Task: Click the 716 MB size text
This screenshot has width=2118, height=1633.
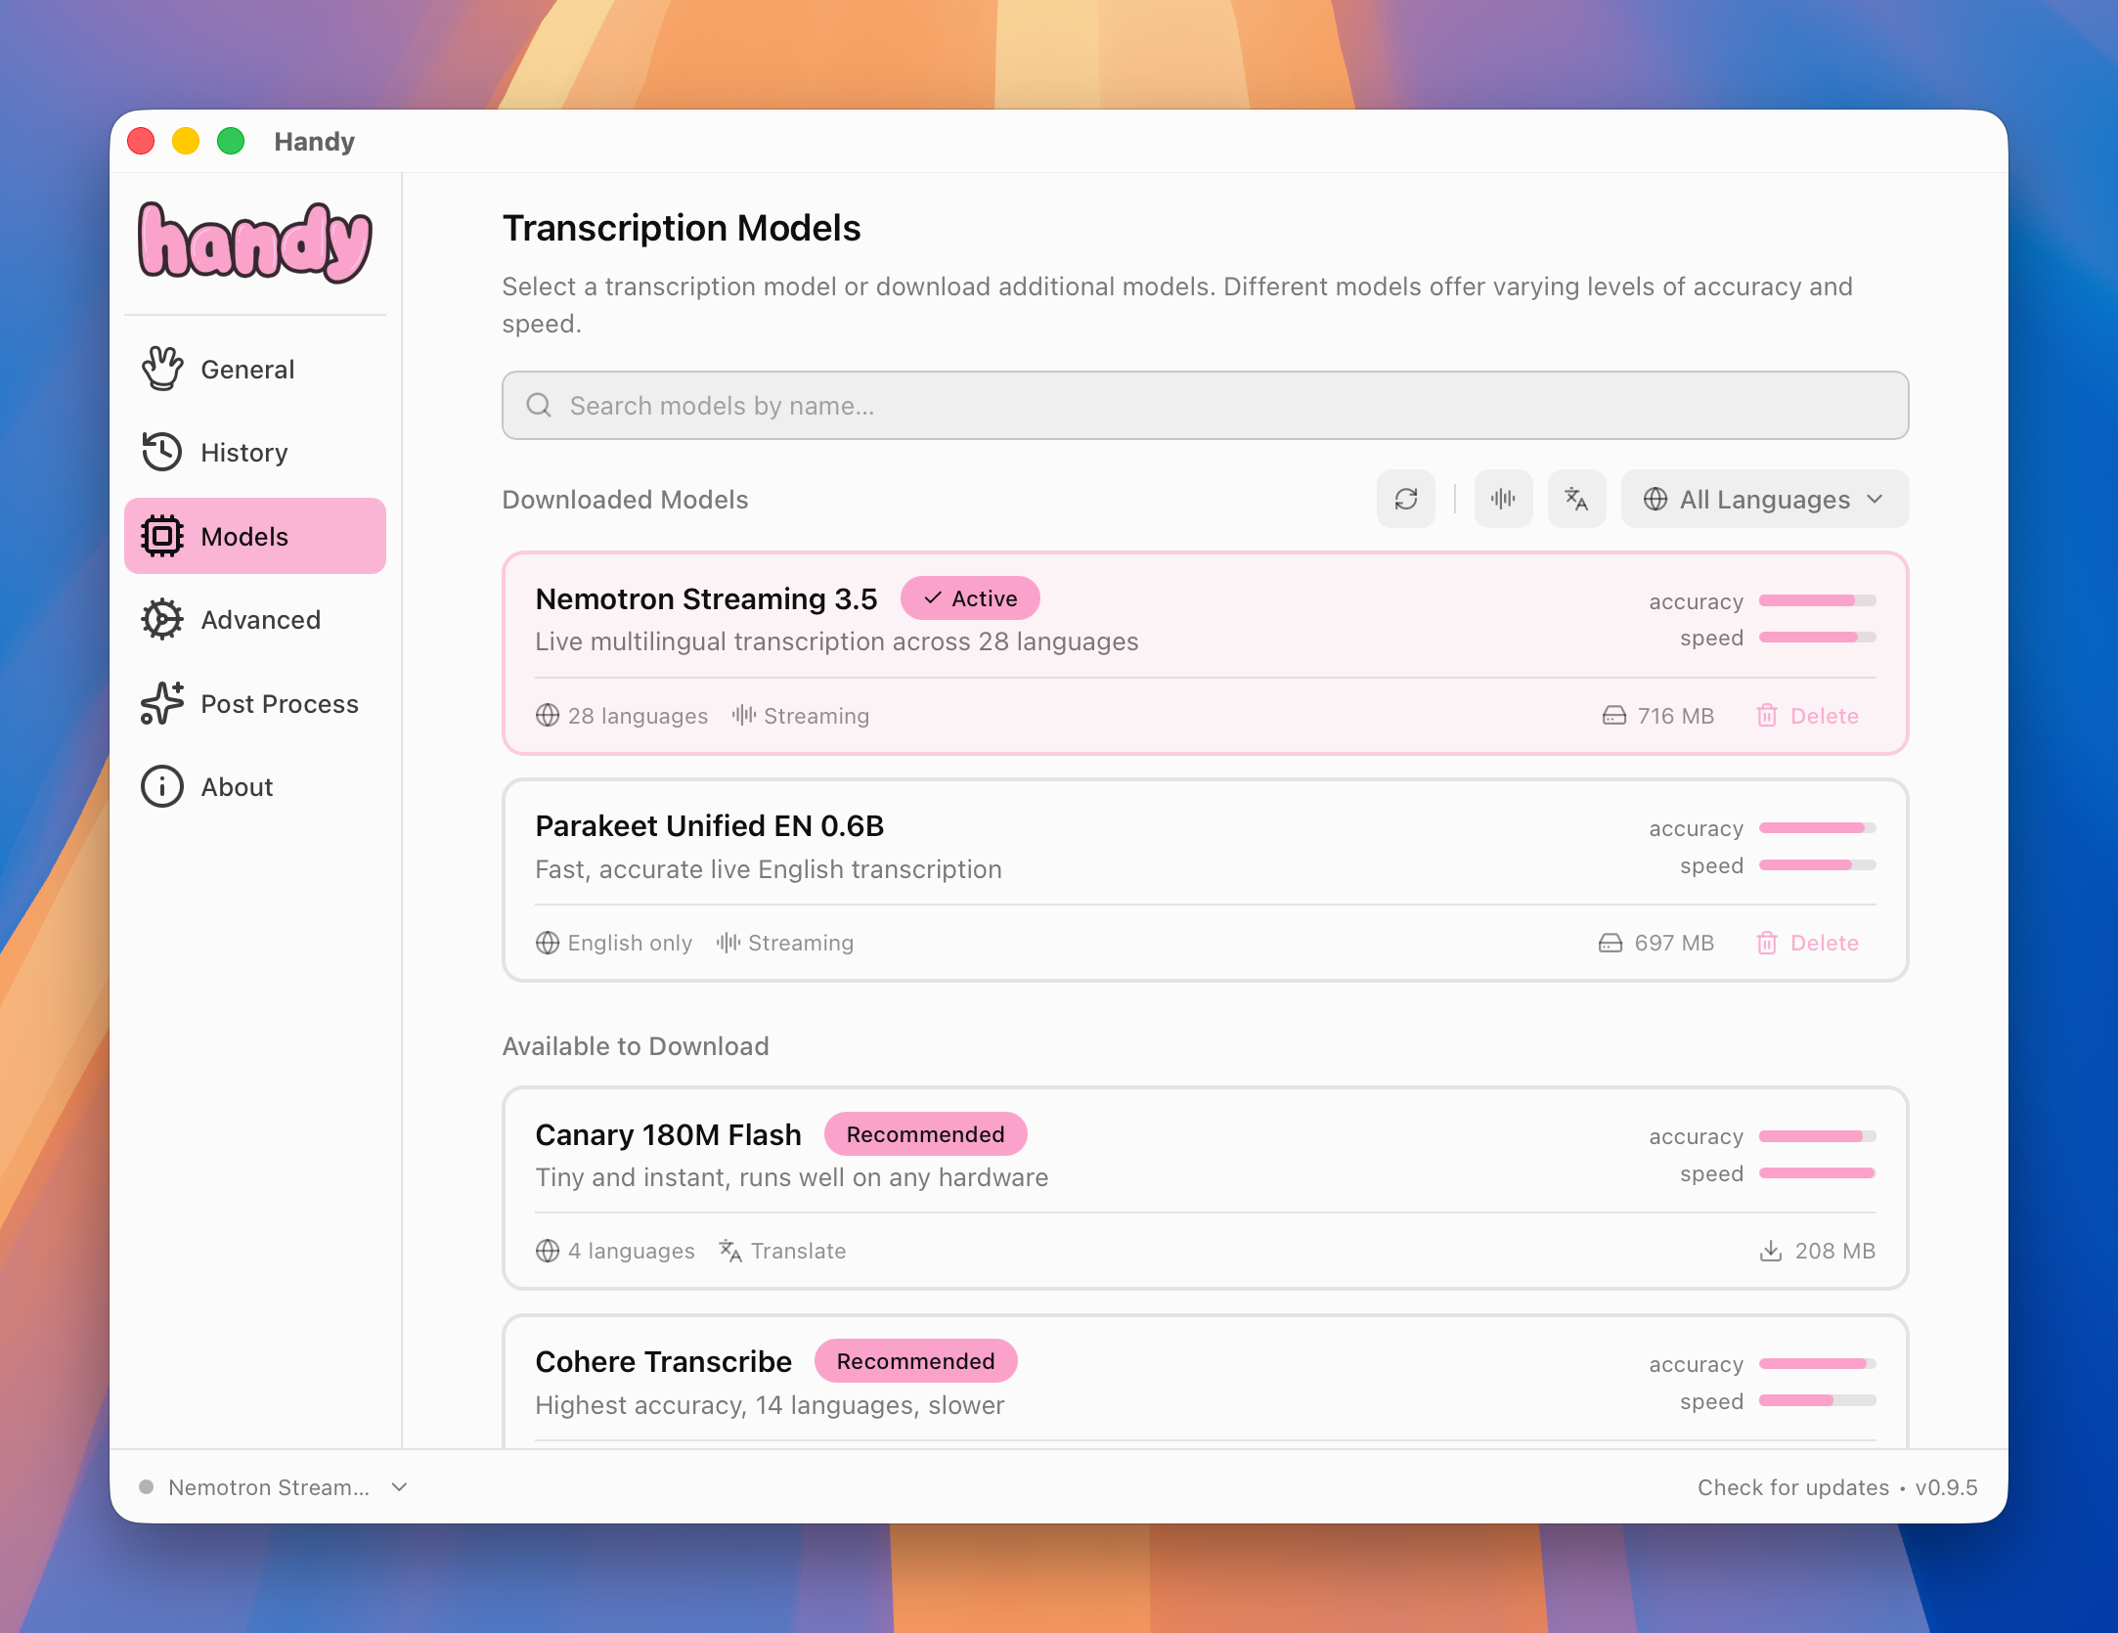Action: point(1676,716)
